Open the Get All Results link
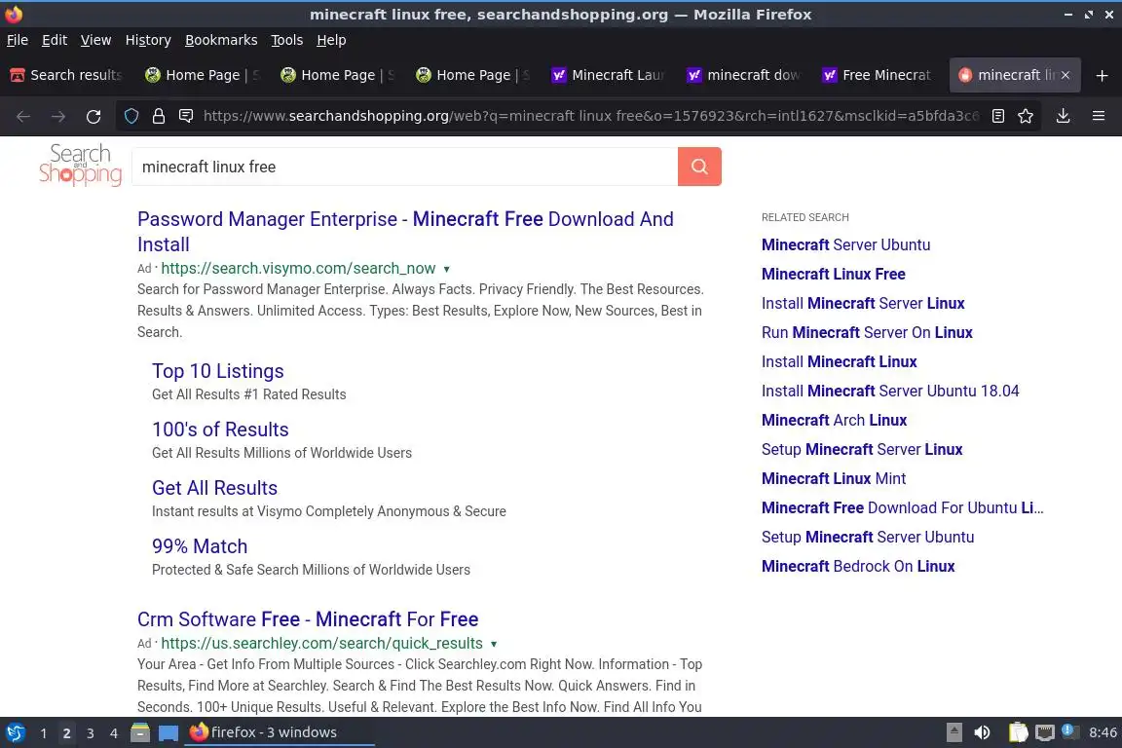Viewport: 1122px width, 748px height. [x=214, y=488]
